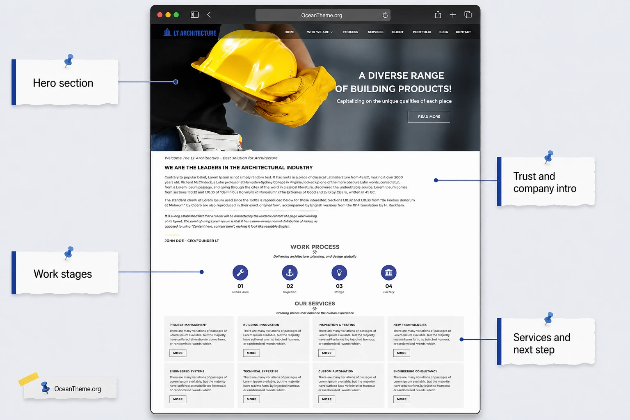Click the ENGINEERING CONSULTANCY card title

pyautogui.click(x=415, y=371)
